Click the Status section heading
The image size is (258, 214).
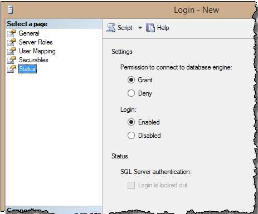click(120, 156)
